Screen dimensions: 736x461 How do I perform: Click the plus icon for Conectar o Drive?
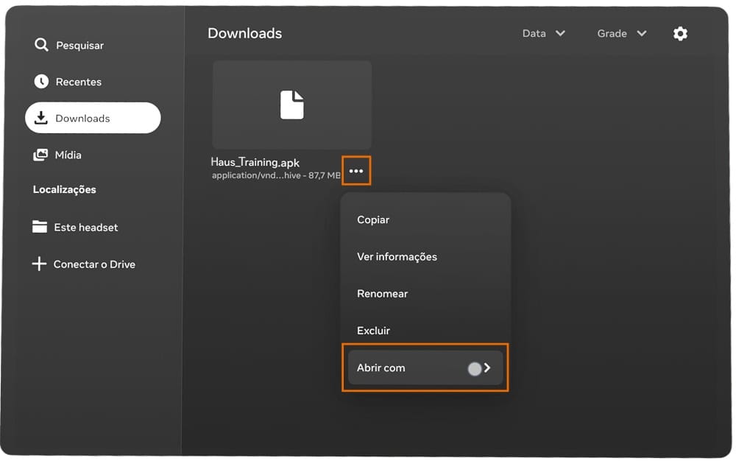39,264
